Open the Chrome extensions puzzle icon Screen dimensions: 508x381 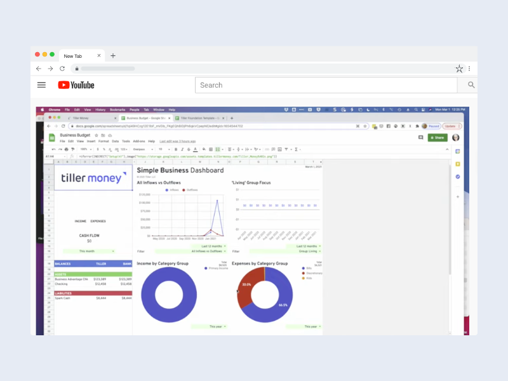[417, 126]
